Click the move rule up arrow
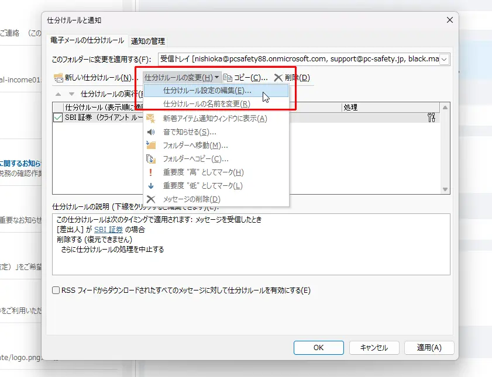Image resolution: width=492 pixels, height=377 pixels. point(58,94)
